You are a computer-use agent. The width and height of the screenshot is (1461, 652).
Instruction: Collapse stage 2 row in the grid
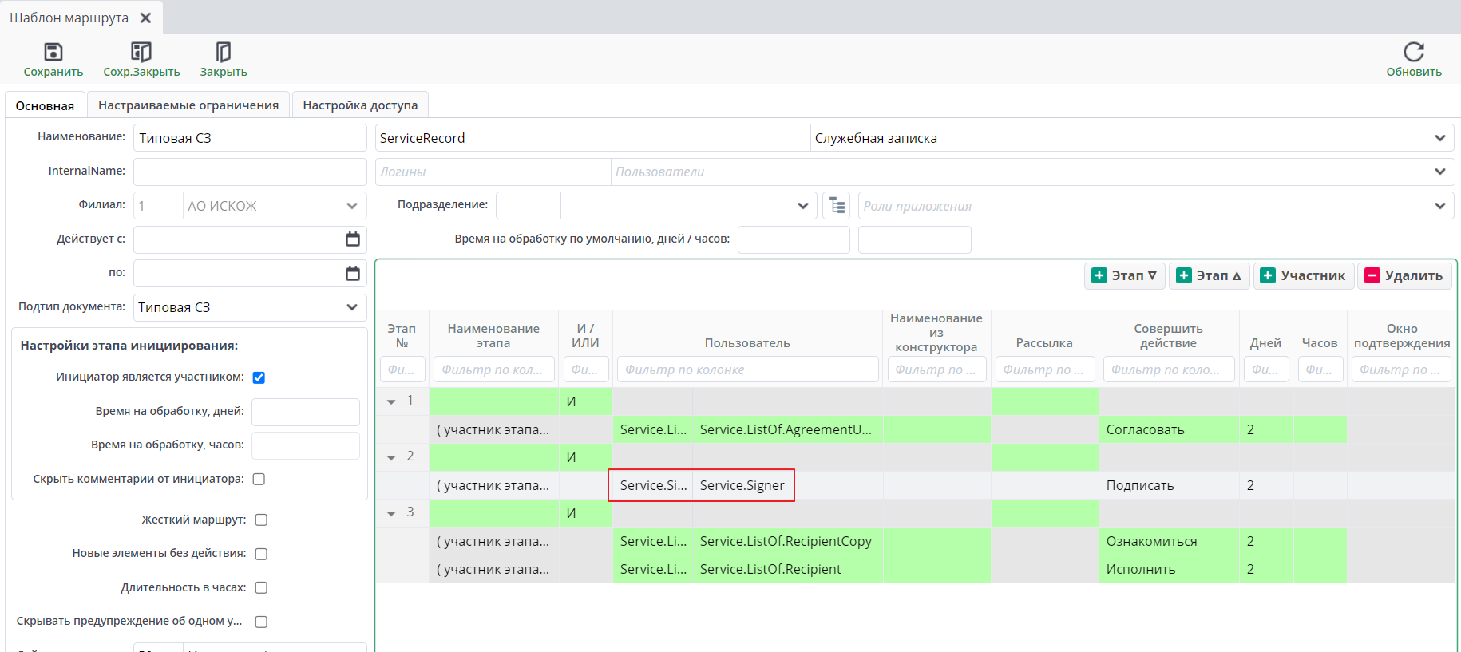[391, 458]
